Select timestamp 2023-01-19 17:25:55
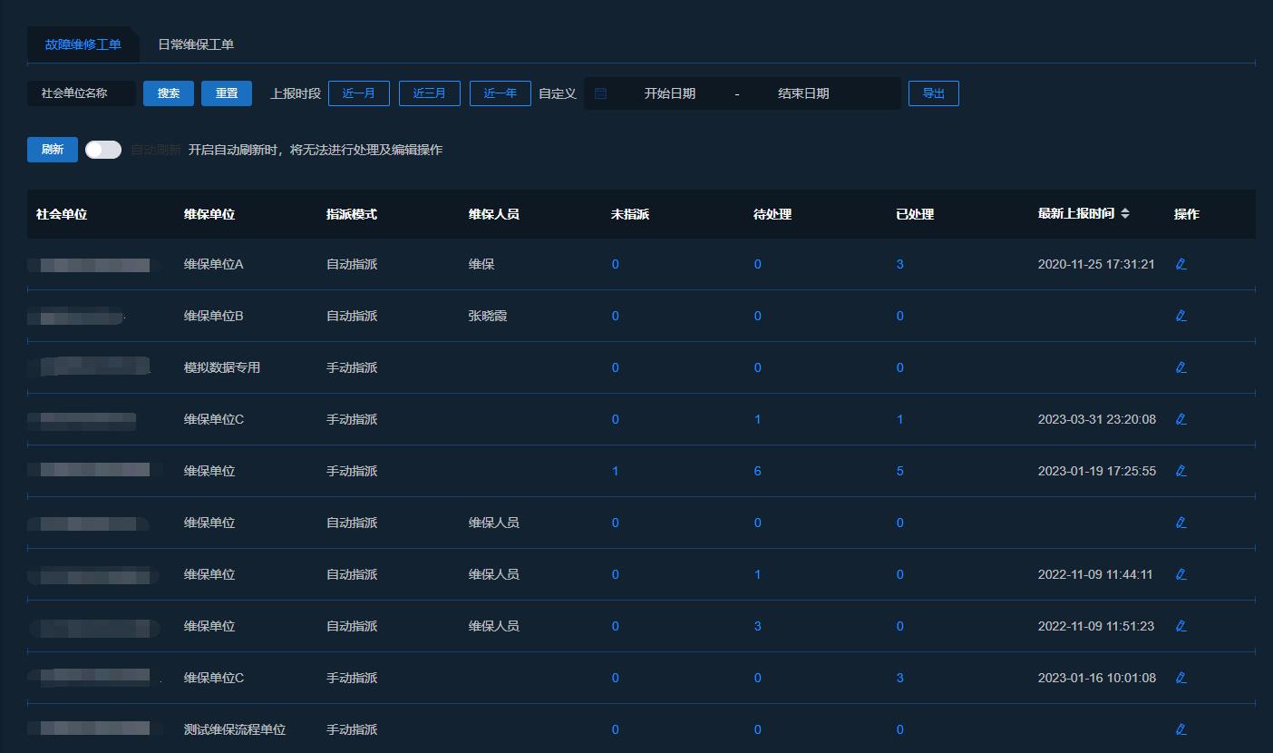This screenshot has height=753, width=1273. pos(1097,471)
